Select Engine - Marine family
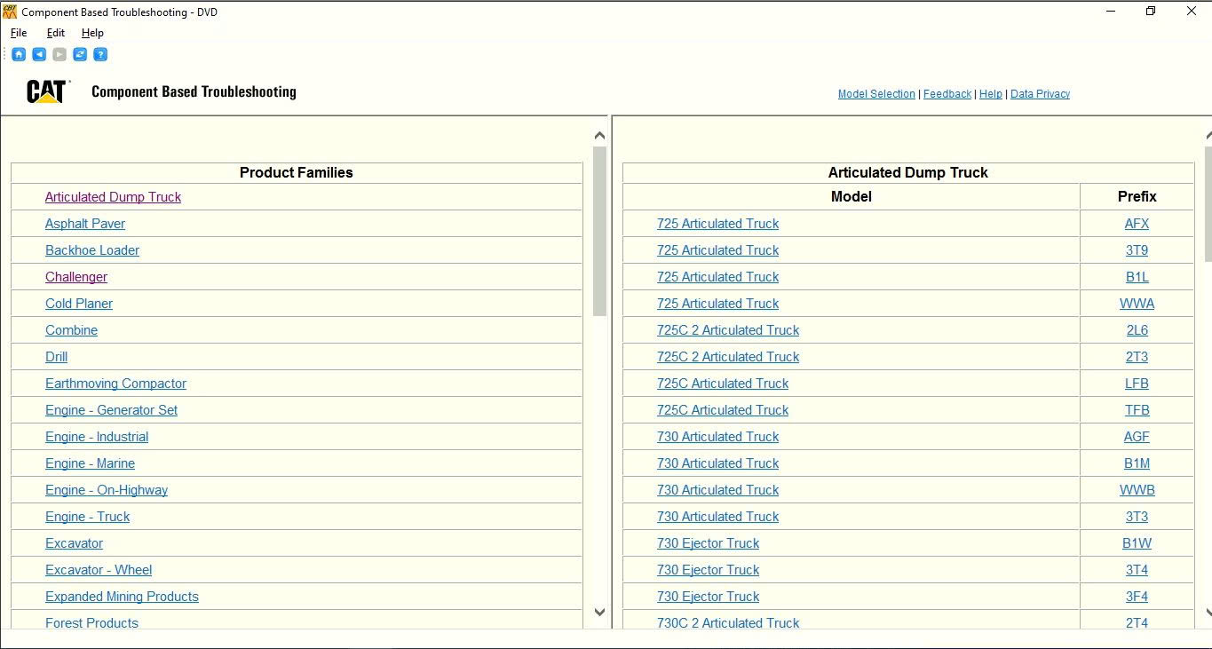1212x649 pixels. [90, 463]
